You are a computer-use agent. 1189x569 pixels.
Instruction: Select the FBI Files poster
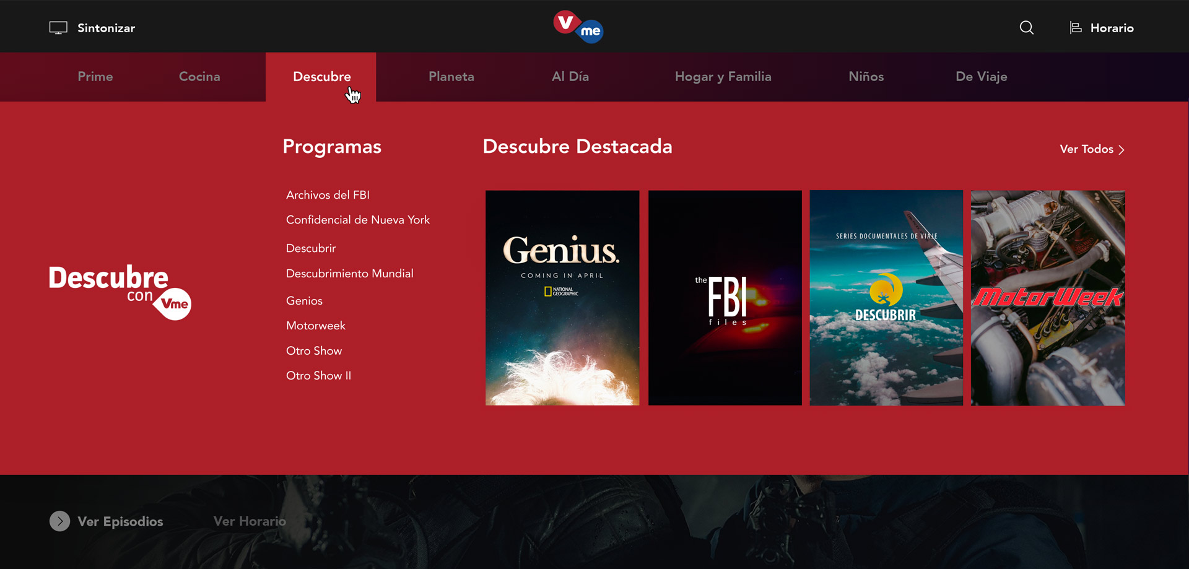tap(725, 298)
